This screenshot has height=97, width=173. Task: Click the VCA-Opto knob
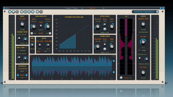click(x=40, y=45)
